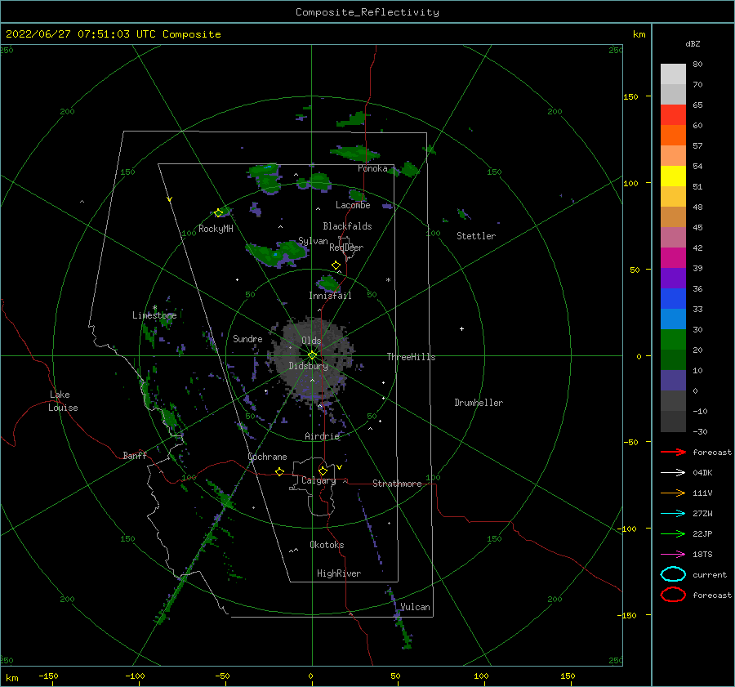735x687 pixels.
Task: Click the Composite_Reflectivity title
Action: pyautogui.click(x=367, y=12)
